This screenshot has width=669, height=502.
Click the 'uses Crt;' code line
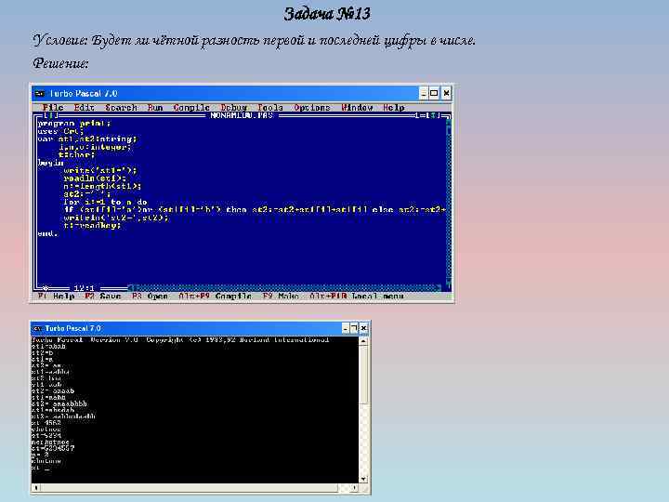pyautogui.click(x=60, y=131)
